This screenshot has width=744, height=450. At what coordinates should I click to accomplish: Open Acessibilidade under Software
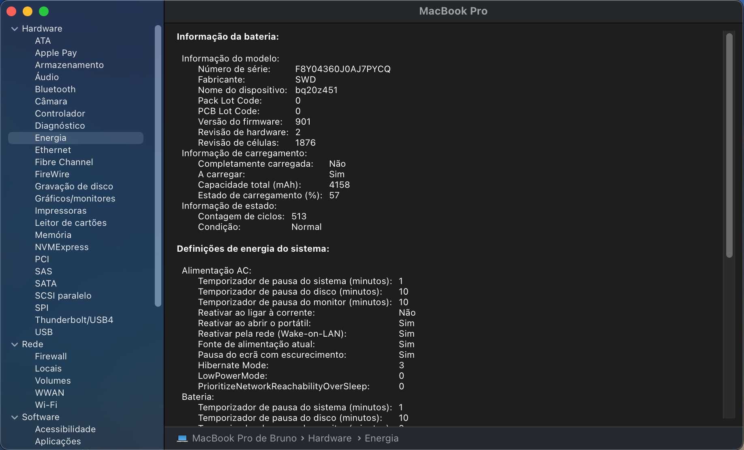tap(65, 429)
